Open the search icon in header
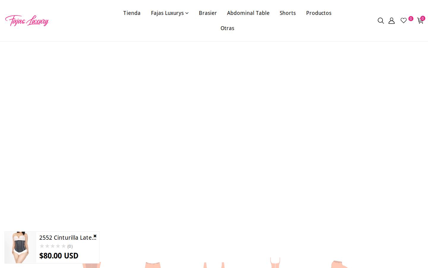428x268 pixels. point(381,21)
